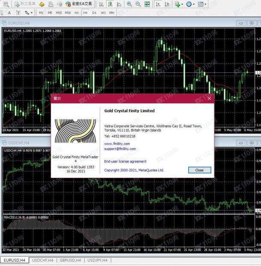
Task: Switch chart to bar chart mode
Action: pyautogui.click(x=101, y=4)
